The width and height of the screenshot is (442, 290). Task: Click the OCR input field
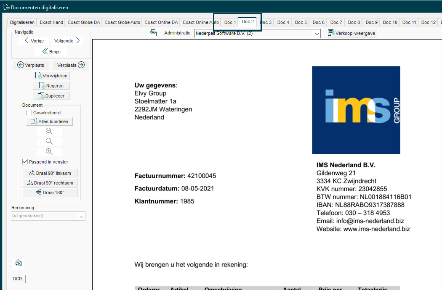56,279
